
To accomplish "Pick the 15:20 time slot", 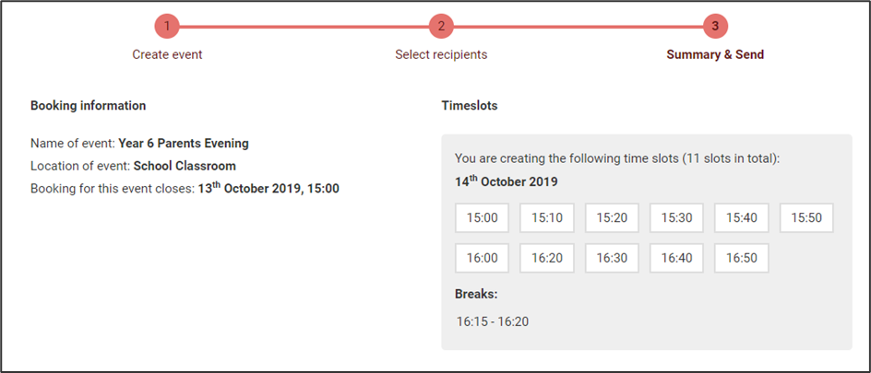I will [612, 218].
